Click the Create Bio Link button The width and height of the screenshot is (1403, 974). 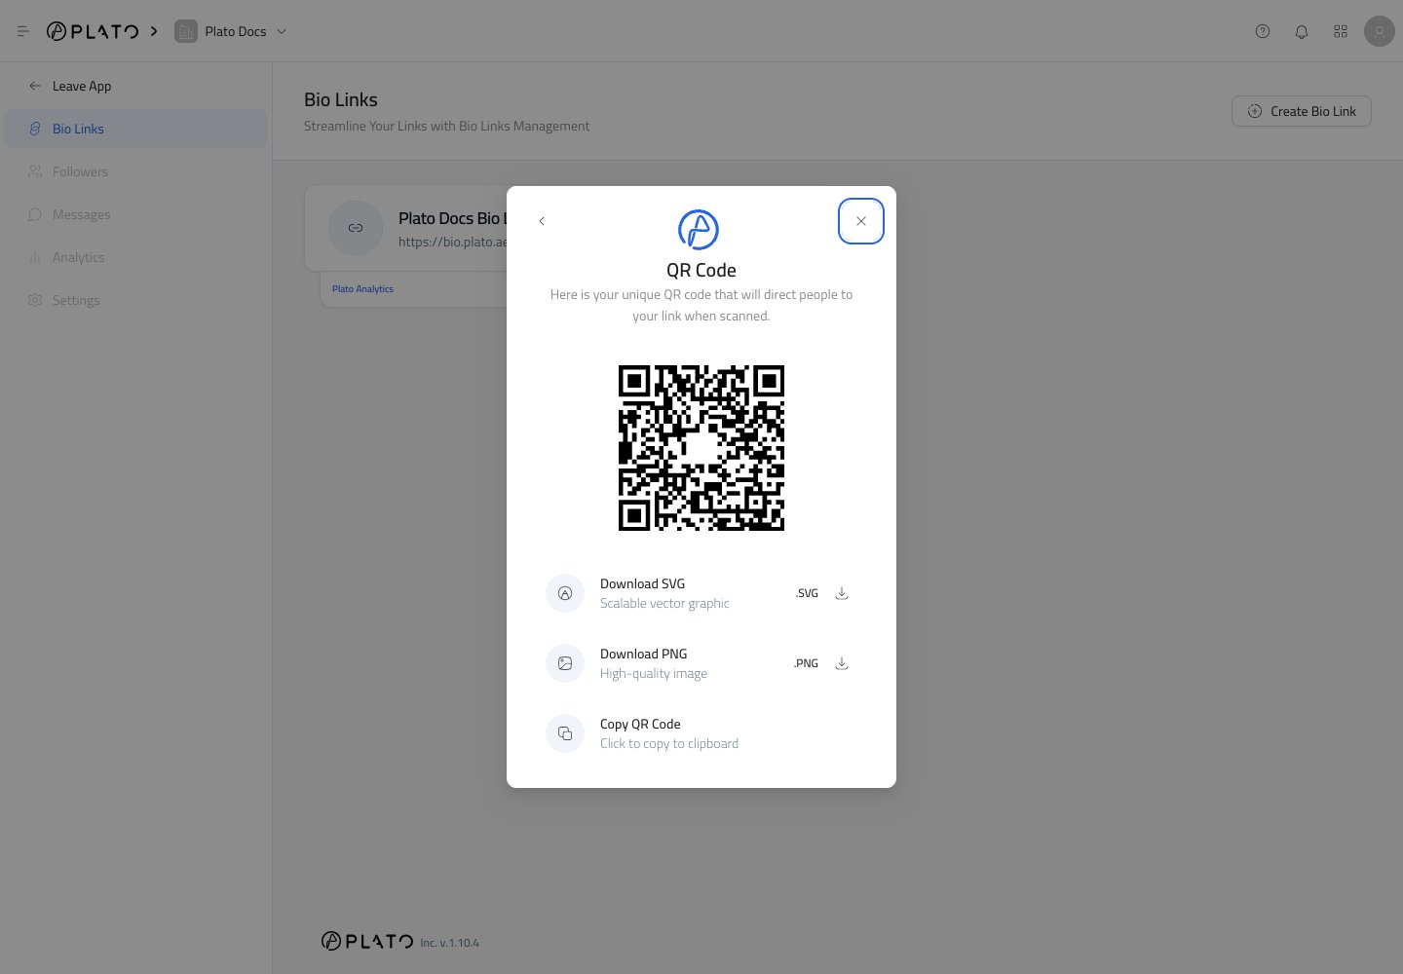[x=1302, y=111]
